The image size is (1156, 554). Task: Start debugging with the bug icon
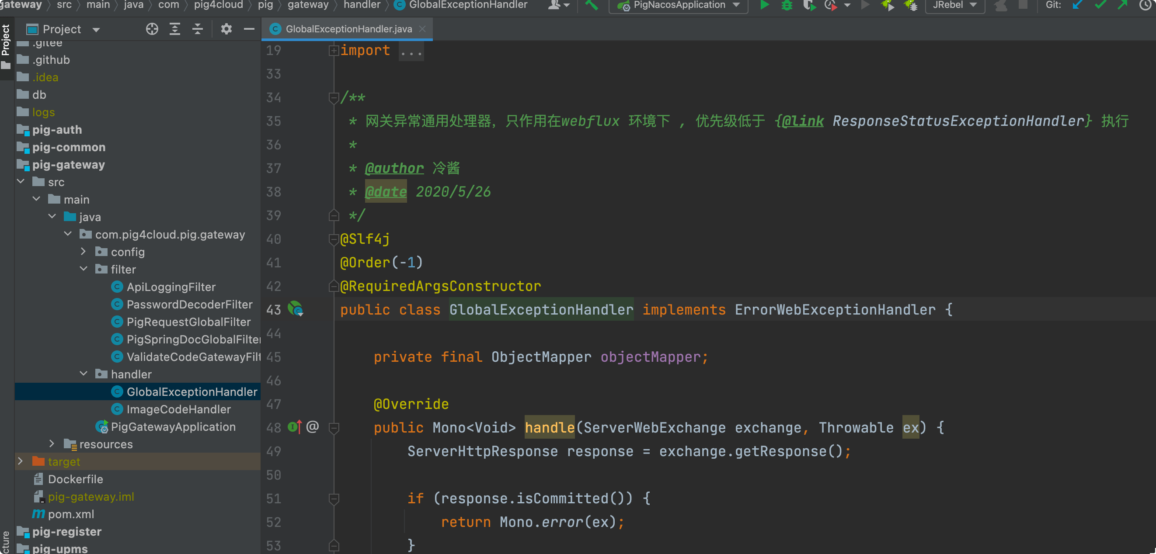coord(786,5)
